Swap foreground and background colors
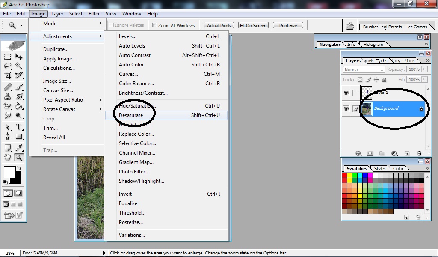 tap(19, 168)
